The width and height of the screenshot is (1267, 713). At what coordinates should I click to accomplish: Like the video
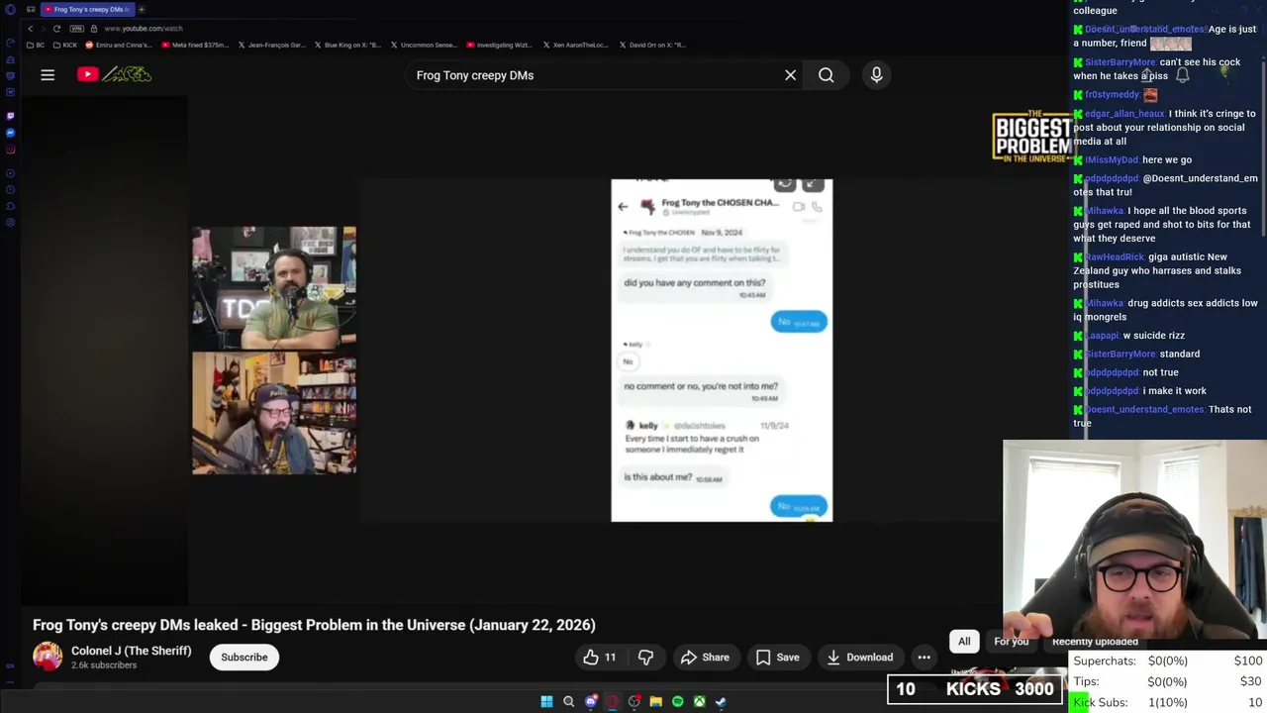[x=600, y=657]
